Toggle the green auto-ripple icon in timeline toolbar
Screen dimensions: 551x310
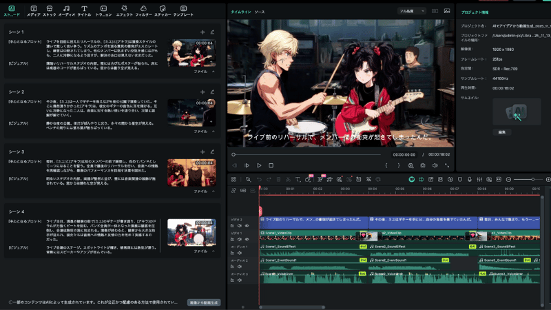[411, 179]
